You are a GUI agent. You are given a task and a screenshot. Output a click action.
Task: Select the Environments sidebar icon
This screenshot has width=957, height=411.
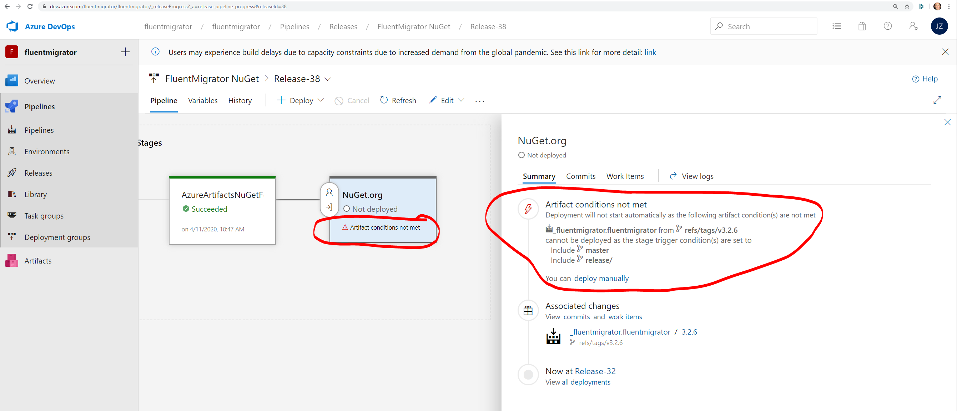[x=12, y=151]
